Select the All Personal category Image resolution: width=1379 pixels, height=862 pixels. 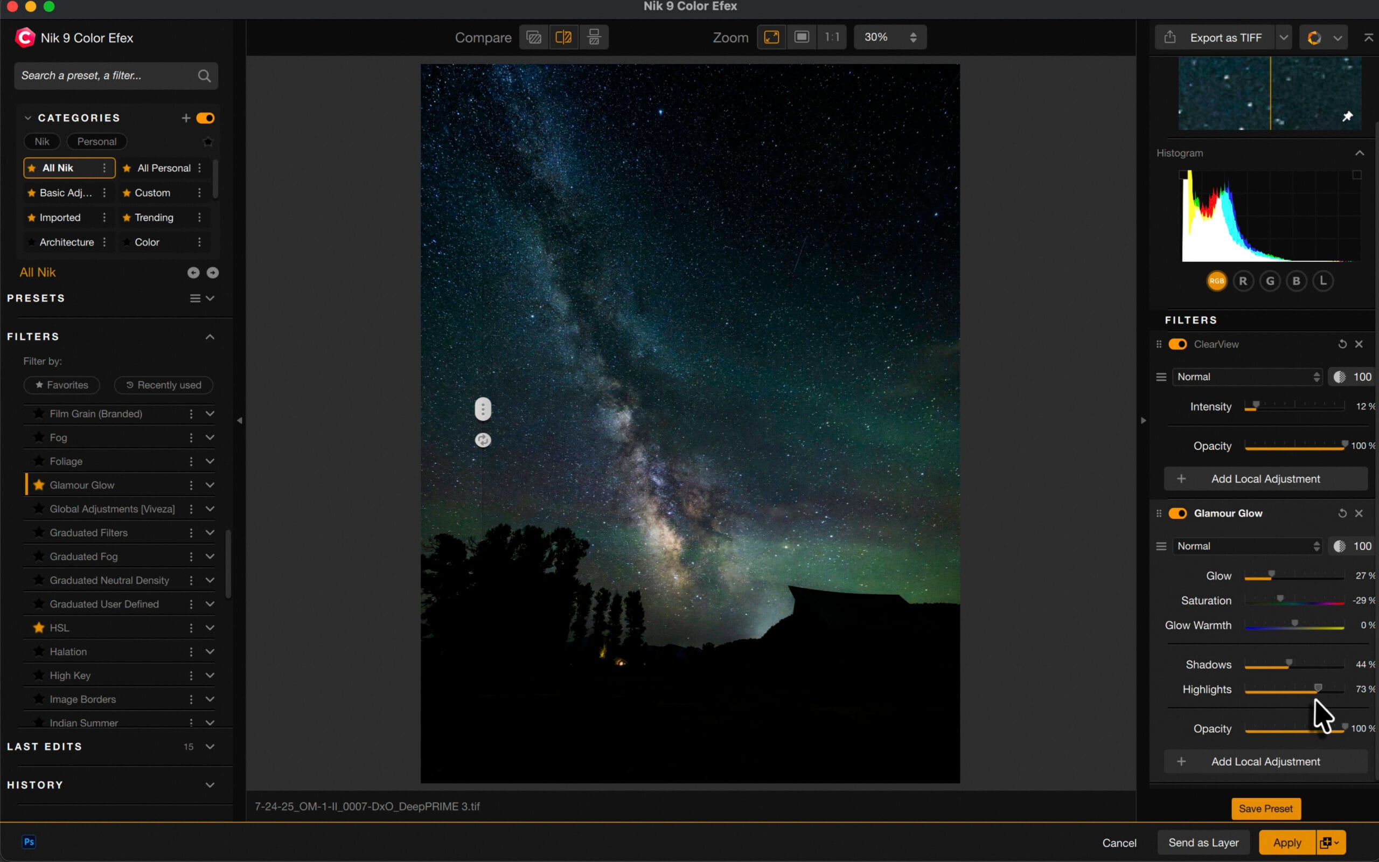(164, 168)
